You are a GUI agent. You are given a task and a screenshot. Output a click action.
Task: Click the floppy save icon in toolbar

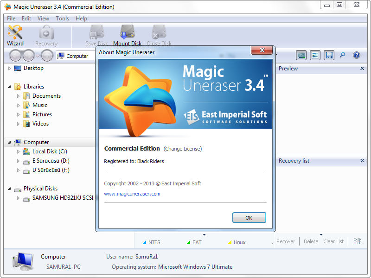(x=329, y=55)
